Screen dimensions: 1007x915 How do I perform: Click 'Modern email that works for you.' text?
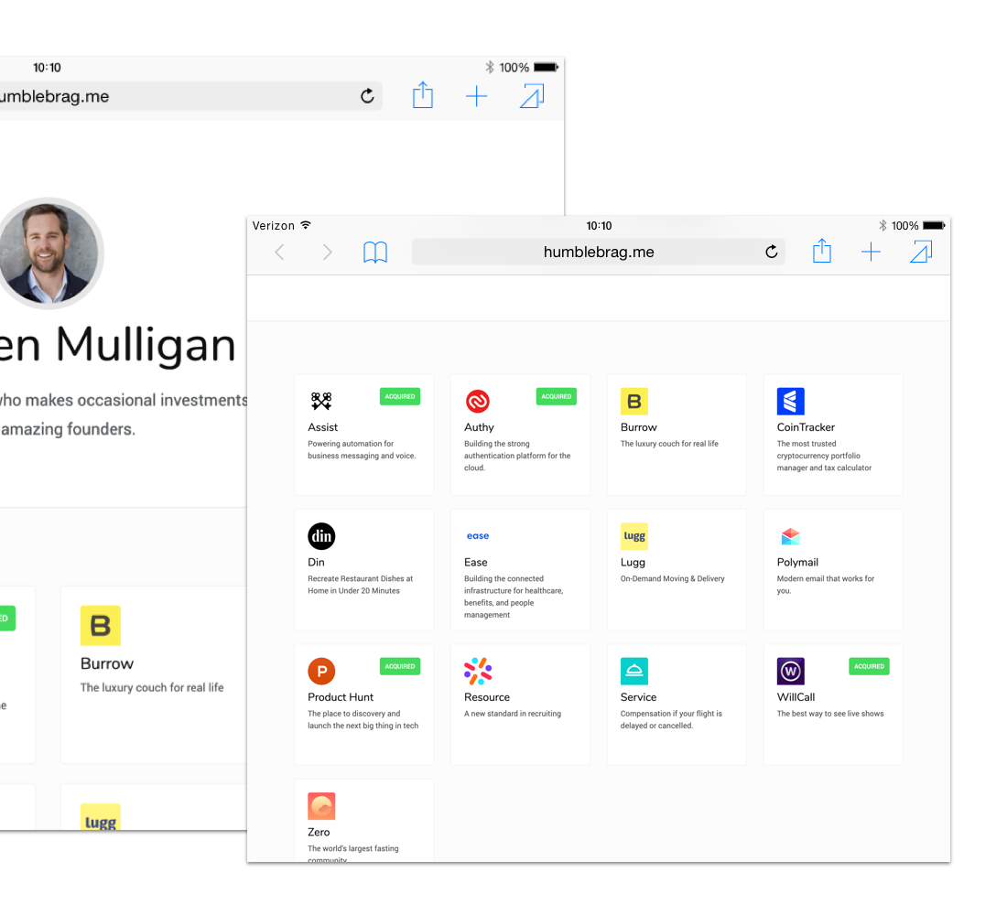pos(825,585)
